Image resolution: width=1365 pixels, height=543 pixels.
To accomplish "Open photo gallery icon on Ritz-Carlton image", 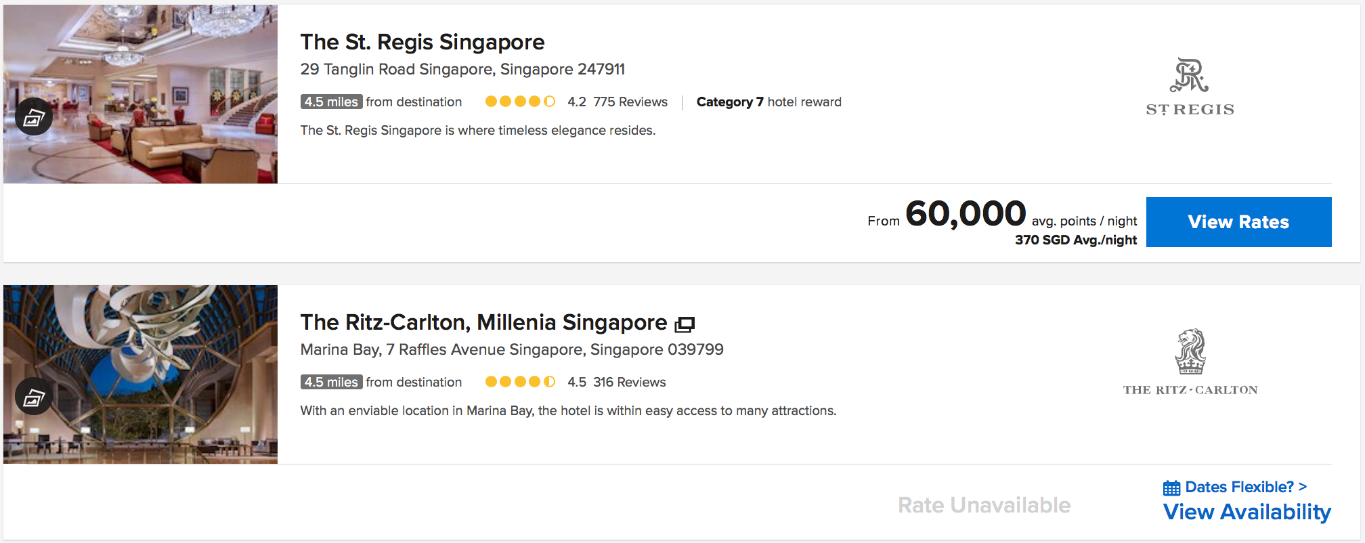I will point(34,397).
